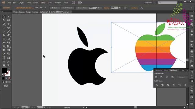195x109 pixels.
Task: Select the Pencil tool
Action: pos(9,31)
